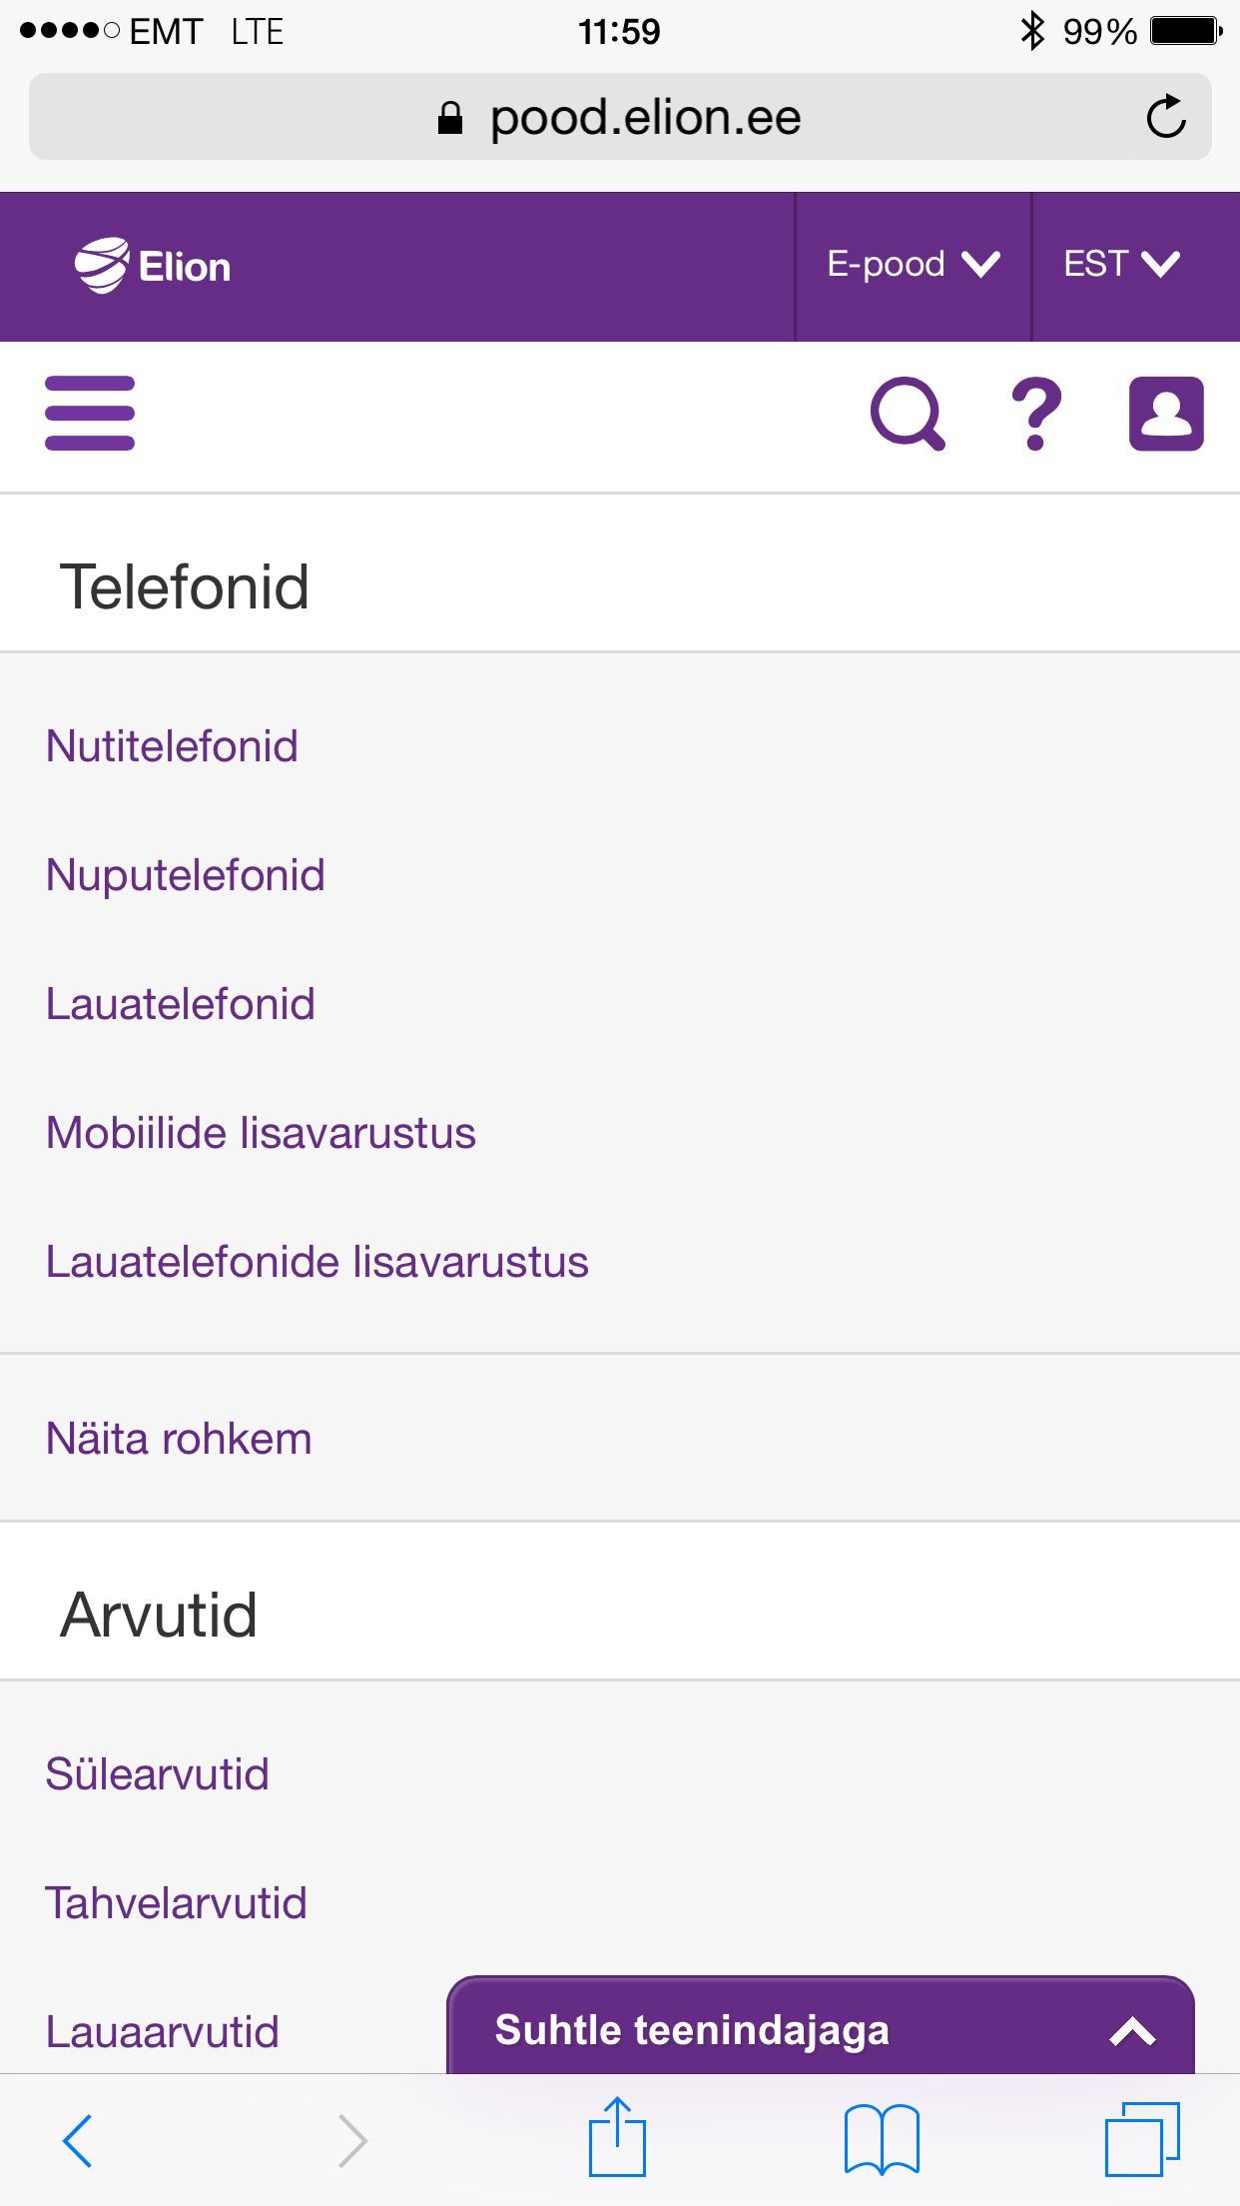Viewport: 1240px width, 2206px height.
Task: Go back with Safari back arrow
Action: click(78, 2140)
